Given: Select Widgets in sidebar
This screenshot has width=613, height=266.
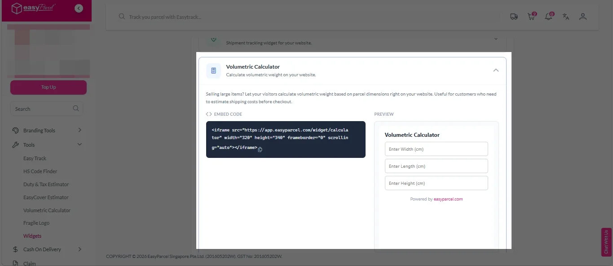Looking at the screenshot, I should (x=32, y=236).
